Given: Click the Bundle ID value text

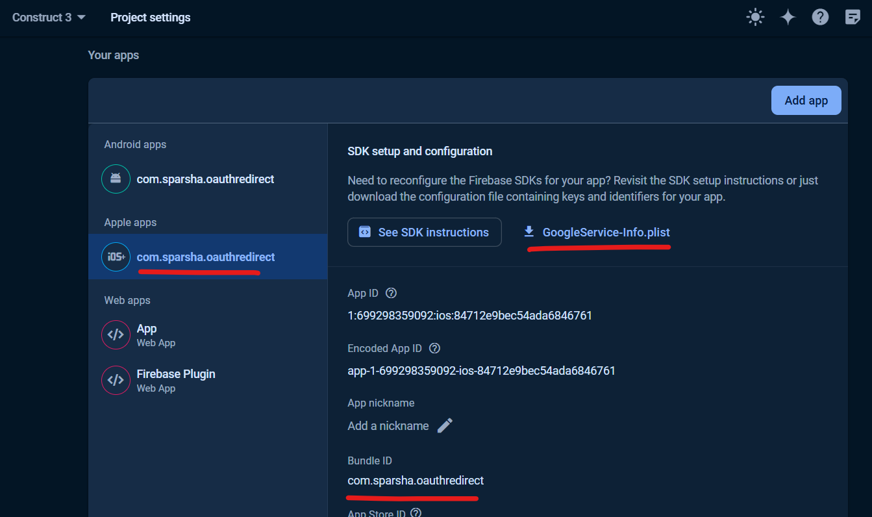Looking at the screenshot, I should pyautogui.click(x=416, y=481).
